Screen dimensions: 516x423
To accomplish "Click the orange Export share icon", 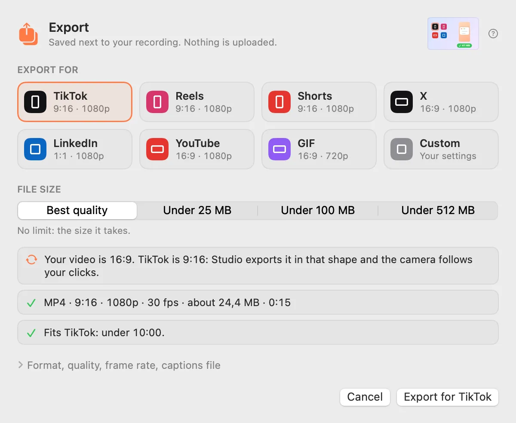I will [28, 34].
